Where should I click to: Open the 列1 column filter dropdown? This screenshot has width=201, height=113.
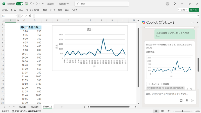[26, 27]
